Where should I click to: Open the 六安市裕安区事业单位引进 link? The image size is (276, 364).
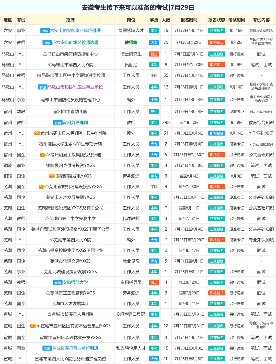click(x=75, y=30)
